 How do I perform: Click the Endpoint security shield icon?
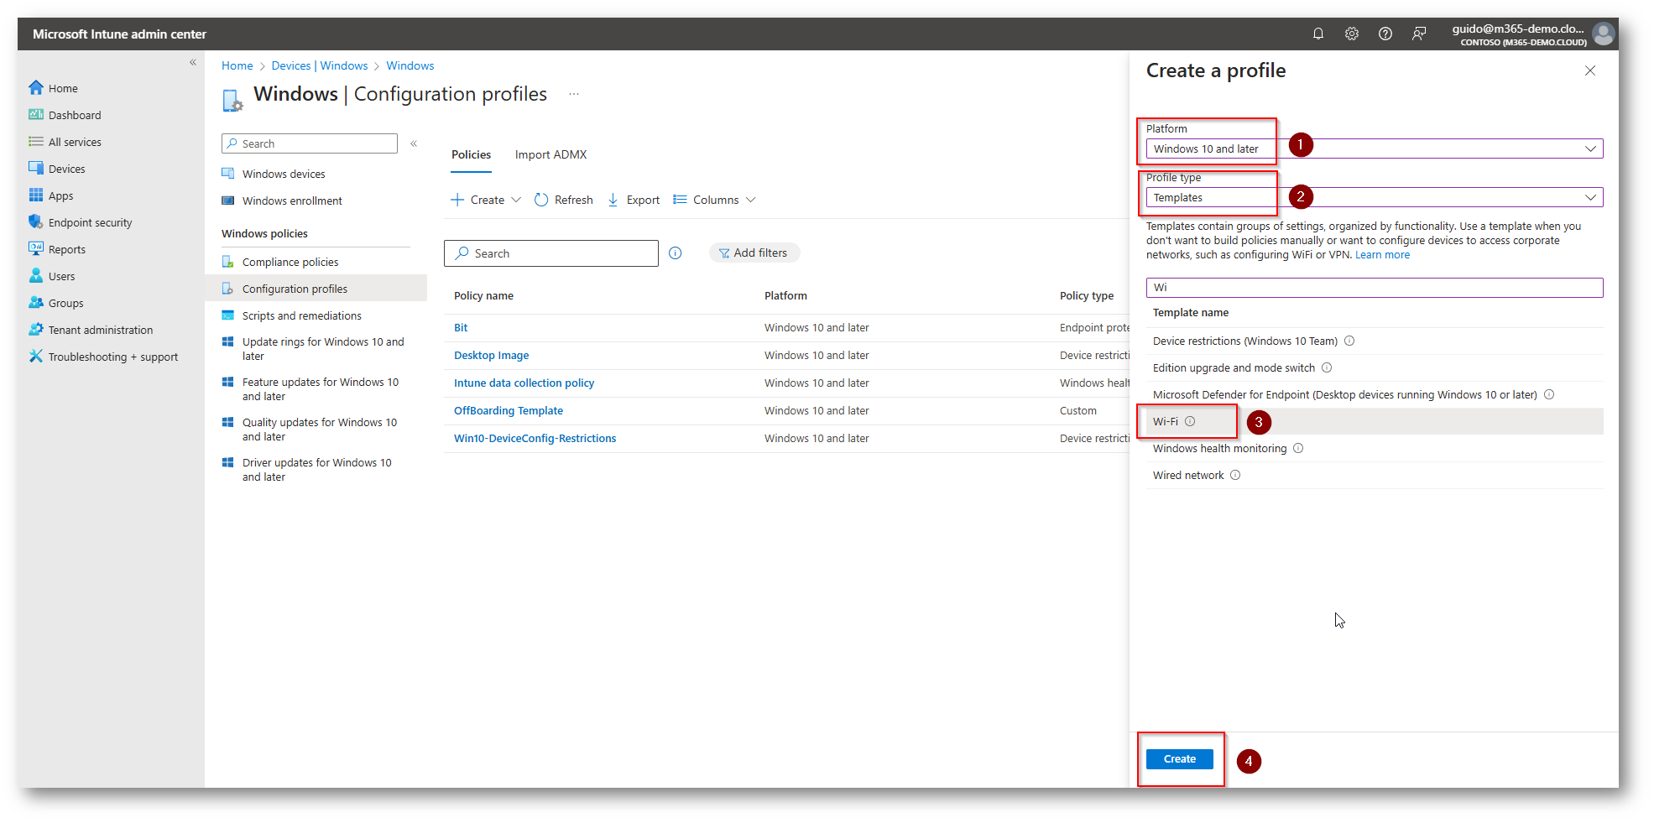(35, 221)
